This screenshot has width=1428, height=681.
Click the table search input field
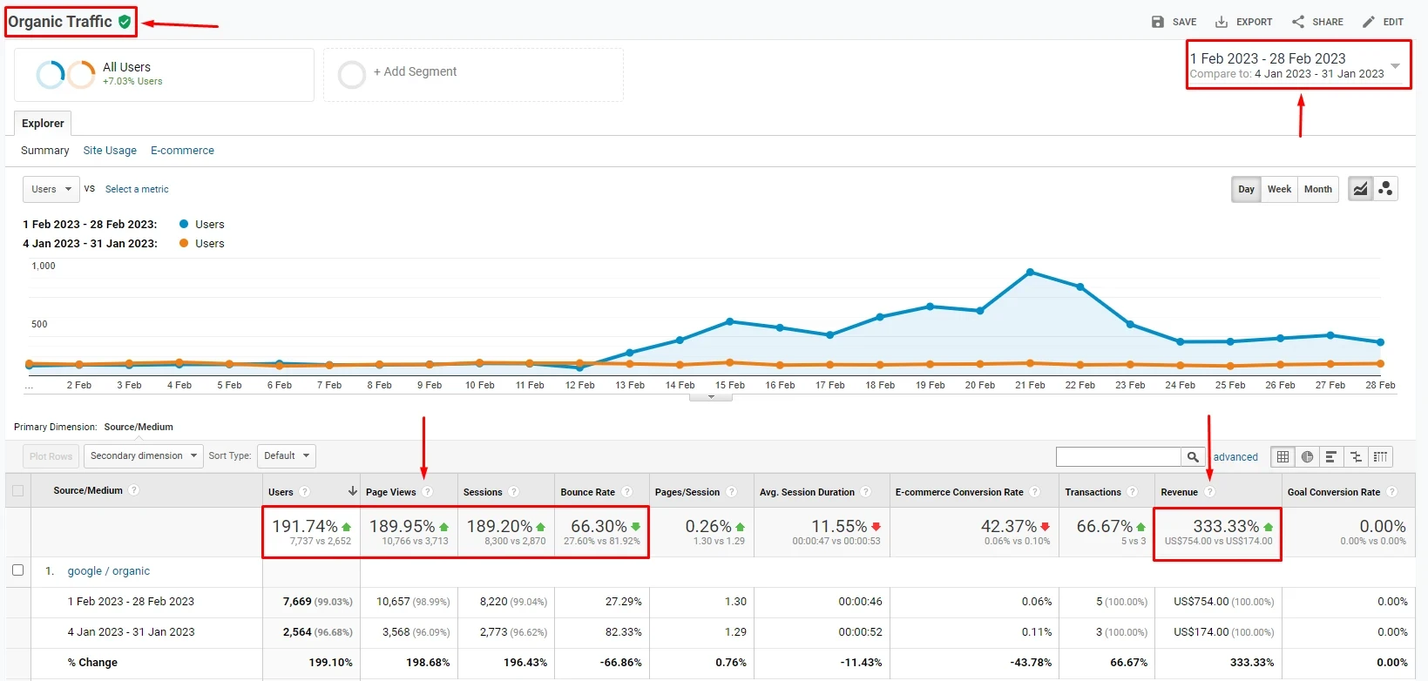(x=1118, y=456)
